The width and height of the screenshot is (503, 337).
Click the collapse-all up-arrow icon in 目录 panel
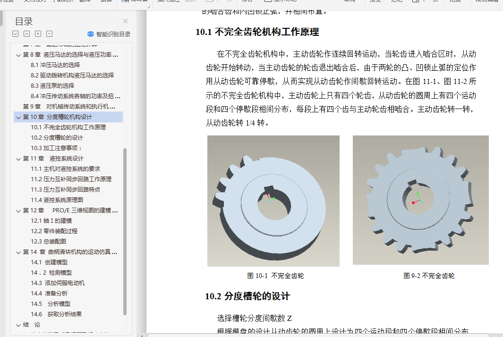(x=26, y=34)
